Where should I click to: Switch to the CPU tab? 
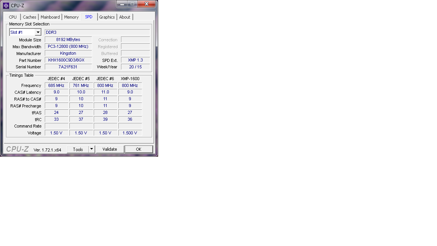pyautogui.click(x=13, y=17)
